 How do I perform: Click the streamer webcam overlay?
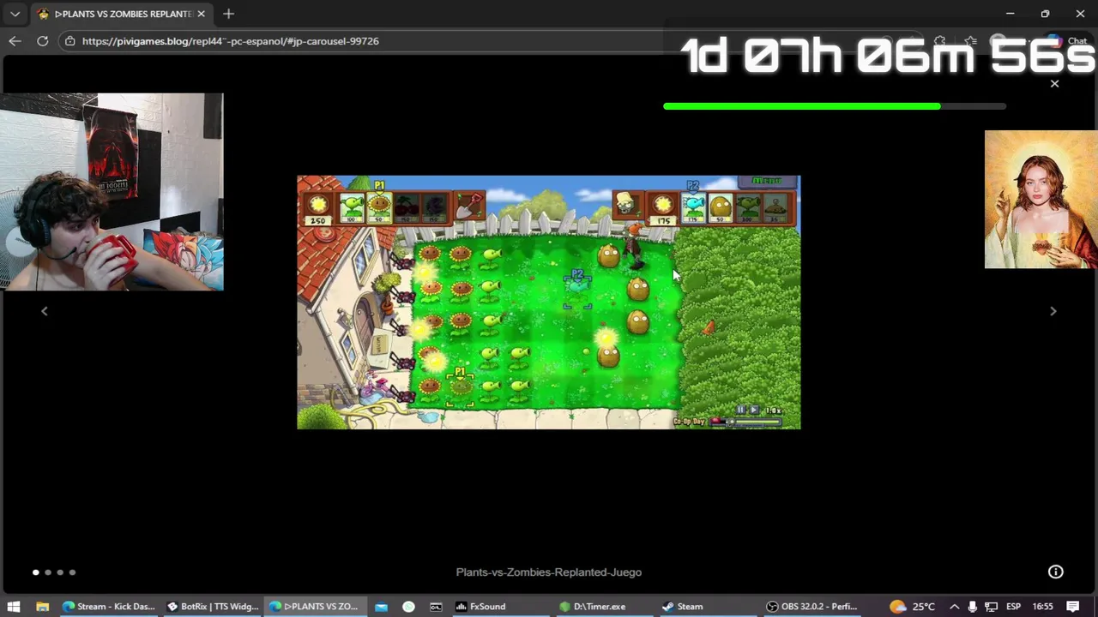point(112,192)
